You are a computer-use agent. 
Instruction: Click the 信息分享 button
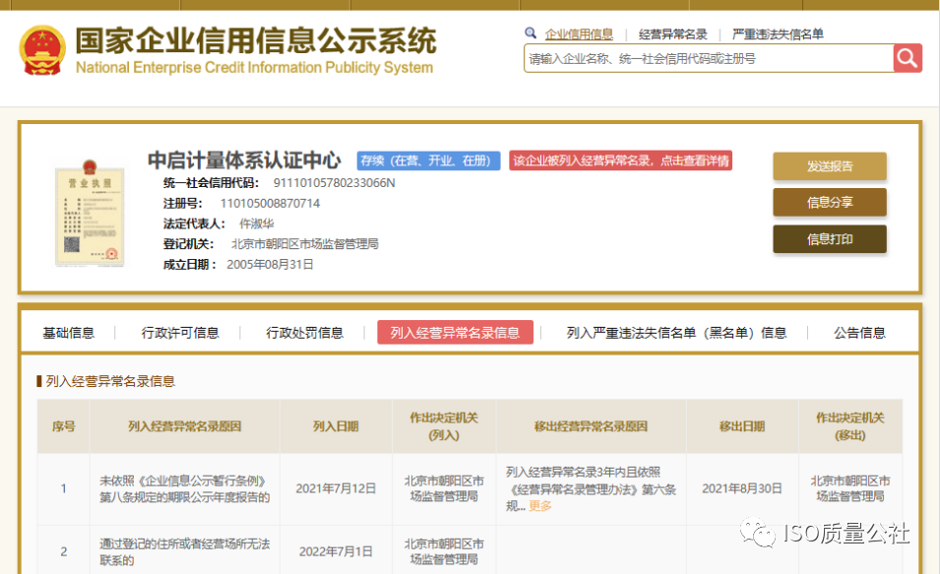pyautogui.click(x=829, y=203)
